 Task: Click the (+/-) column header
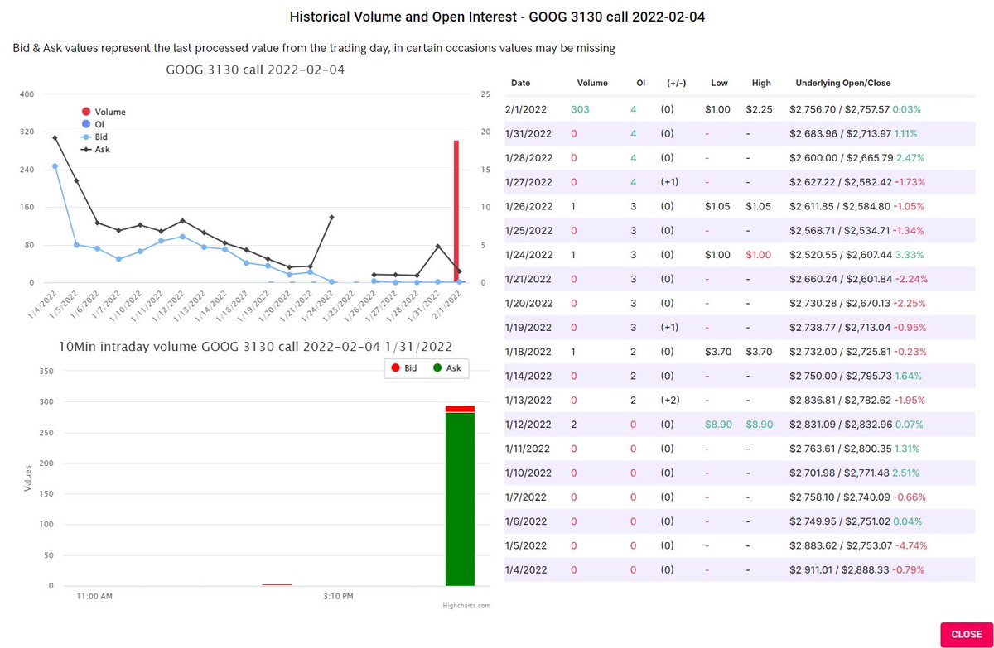[x=676, y=83]
